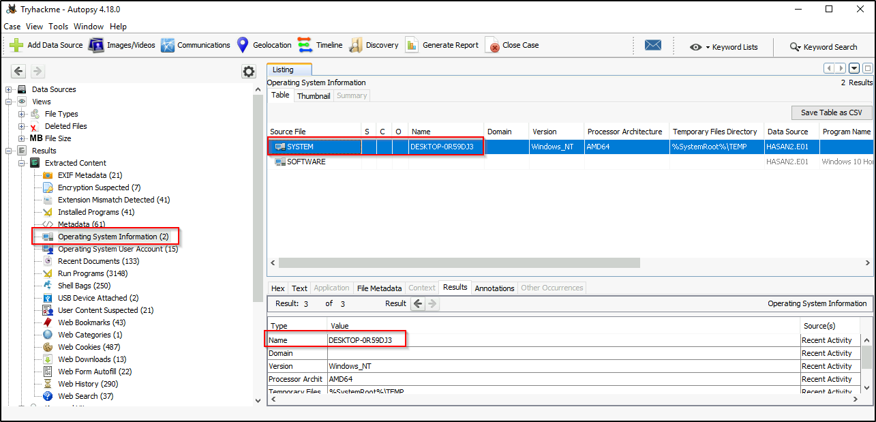
Task: Collapse the Extracted Content tree node
Action: pyautogui.click(x=20, y=162)
